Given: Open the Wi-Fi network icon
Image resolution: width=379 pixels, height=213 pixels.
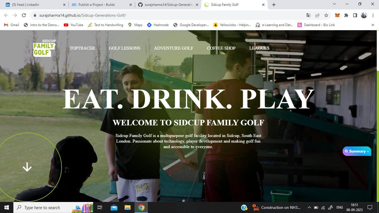Looking at the screenshot, I should pos(323,207).
